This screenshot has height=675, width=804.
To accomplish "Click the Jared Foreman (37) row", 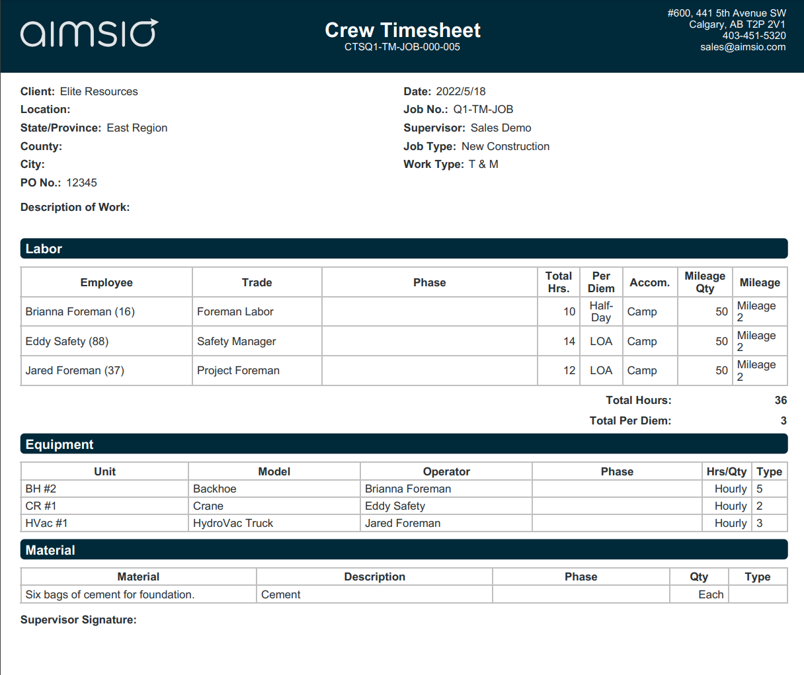I will [404, 370].
